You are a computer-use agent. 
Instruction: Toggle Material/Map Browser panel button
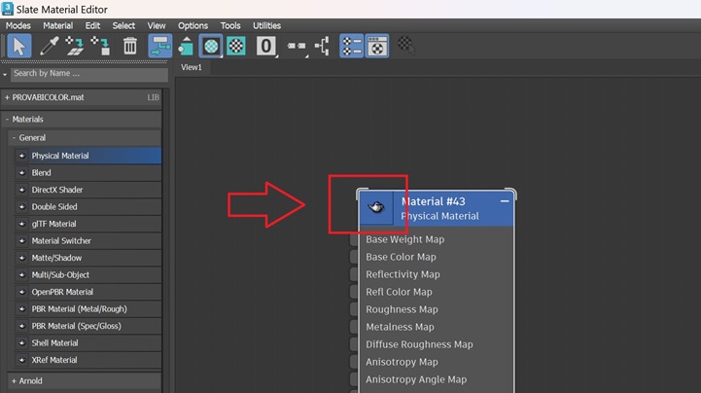point(352,46)
